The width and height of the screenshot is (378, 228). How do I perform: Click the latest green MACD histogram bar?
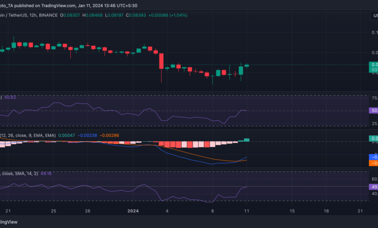click(x=247, y=140)
